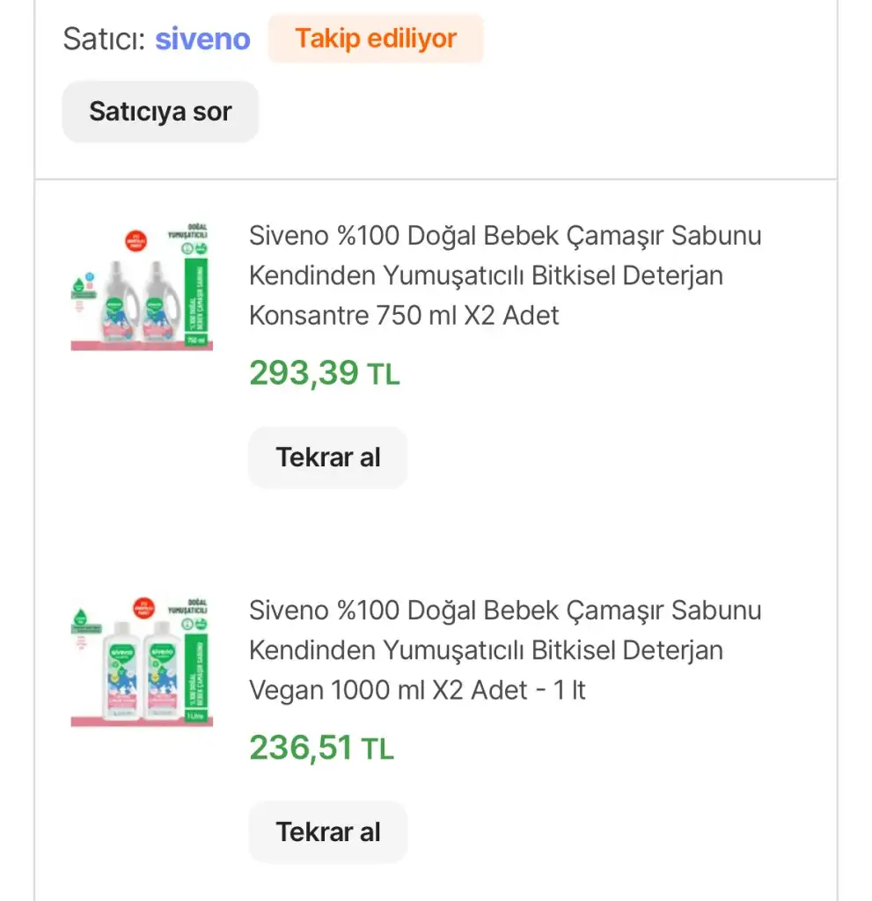
Task: Open the siveno seller link
Action: (202, 39)
